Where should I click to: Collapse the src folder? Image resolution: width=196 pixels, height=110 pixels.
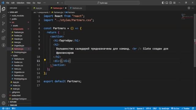click(13, 22)
